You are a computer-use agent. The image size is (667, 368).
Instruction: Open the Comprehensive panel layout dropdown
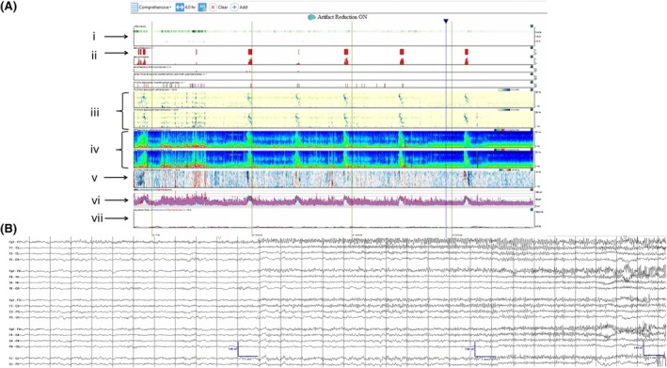click(x=155, y=8)
